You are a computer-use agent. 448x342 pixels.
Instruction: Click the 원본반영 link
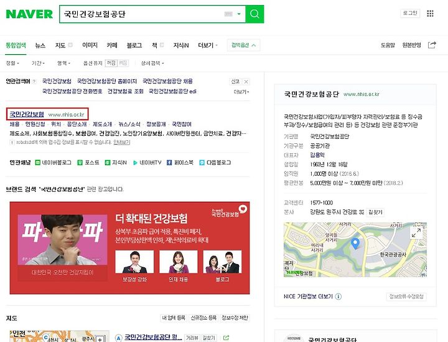pyautogui.click(x=411, y=45)
